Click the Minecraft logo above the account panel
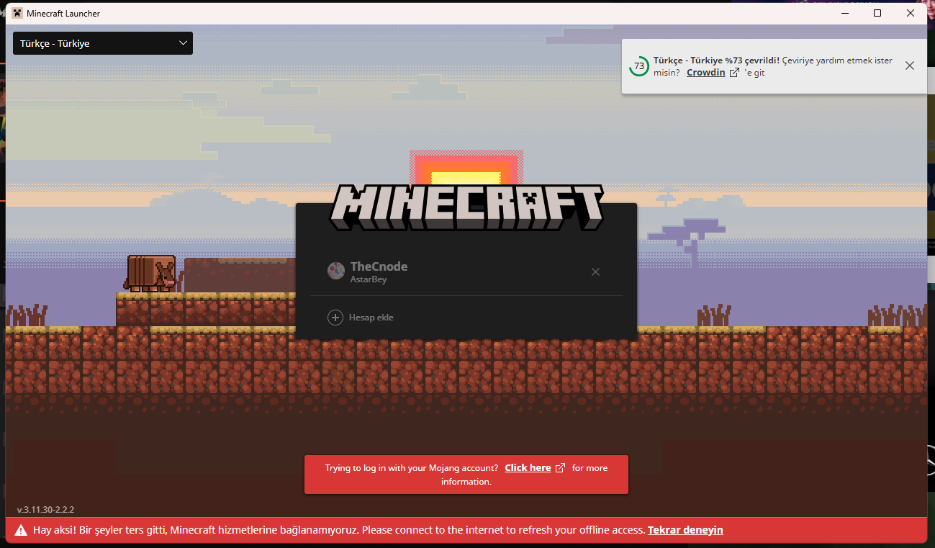935x548 pixels. click(x=466, y=207)
